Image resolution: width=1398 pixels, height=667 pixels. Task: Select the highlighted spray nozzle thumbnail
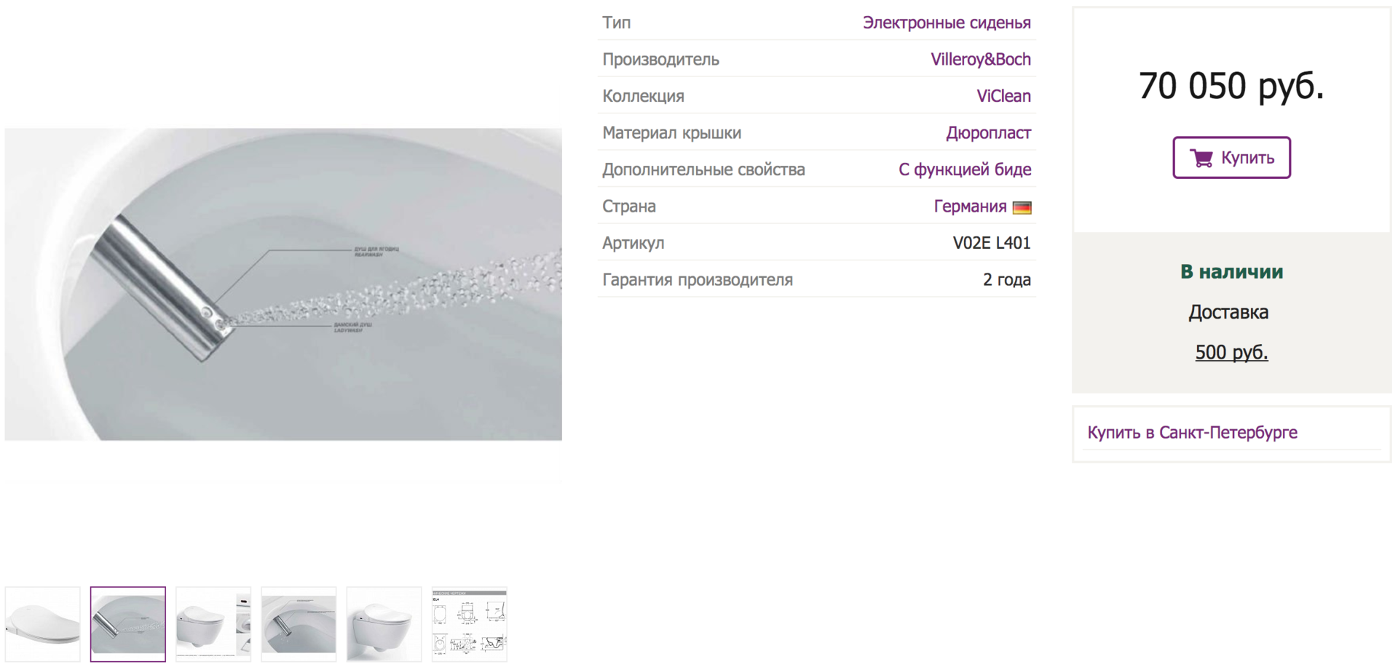(128, 624)
